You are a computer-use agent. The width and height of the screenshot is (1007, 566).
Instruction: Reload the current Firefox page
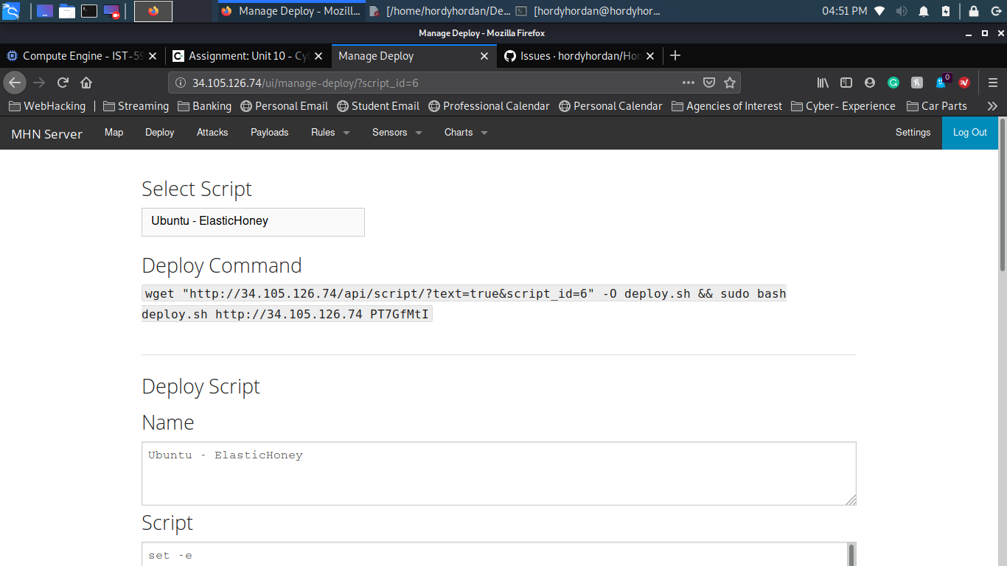[63, 83]
